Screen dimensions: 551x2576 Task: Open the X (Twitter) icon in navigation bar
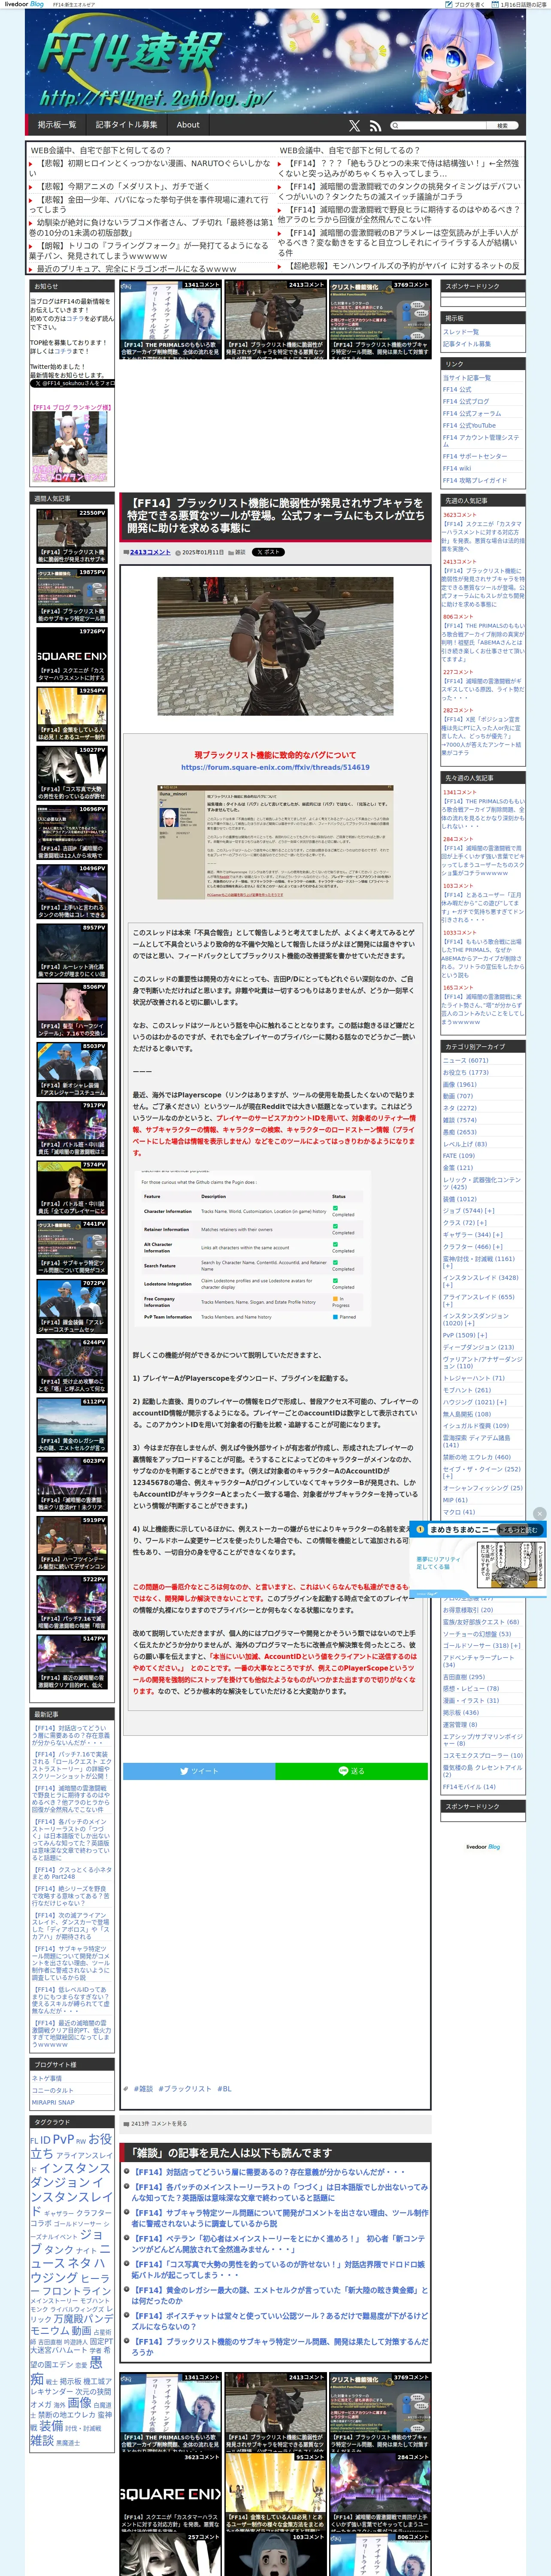(x=354, y=125)
